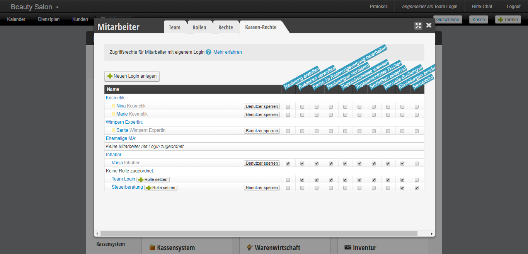This screenshot has height=254, width=528.
Task: Click the yellow color square beside Nina
Action: coord(114,106)
